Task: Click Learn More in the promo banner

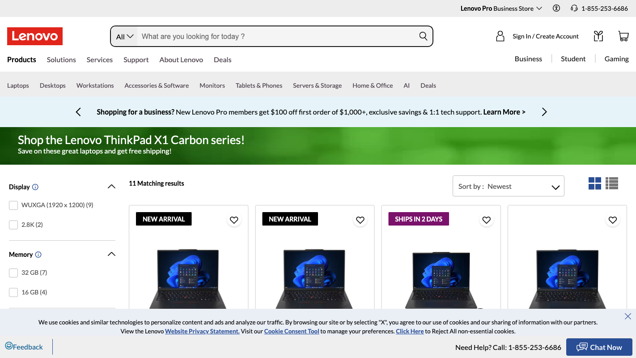Action: click(504, 112)
